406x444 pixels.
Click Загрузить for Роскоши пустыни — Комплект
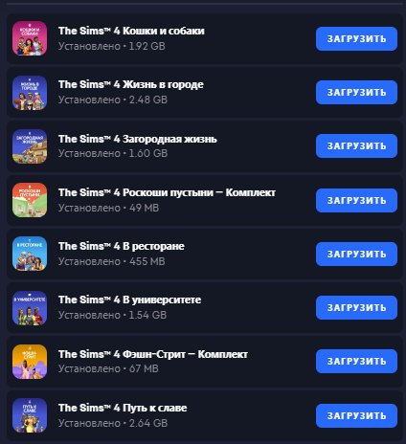point(356,200)
